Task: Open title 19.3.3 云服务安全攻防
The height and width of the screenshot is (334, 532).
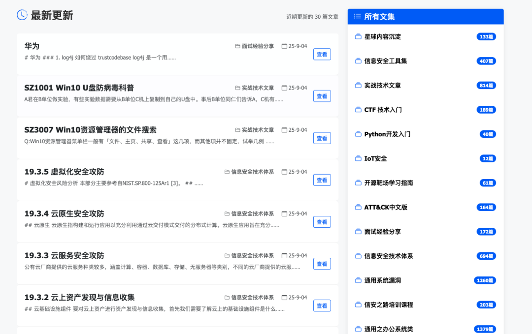Action: (x=64, y=255)
